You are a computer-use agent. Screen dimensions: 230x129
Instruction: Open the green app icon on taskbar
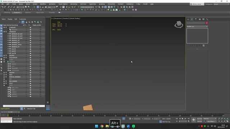pos(133,126)
